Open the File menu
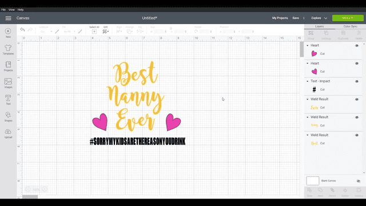This screenshot has height=206, width=366. (3, 10)
